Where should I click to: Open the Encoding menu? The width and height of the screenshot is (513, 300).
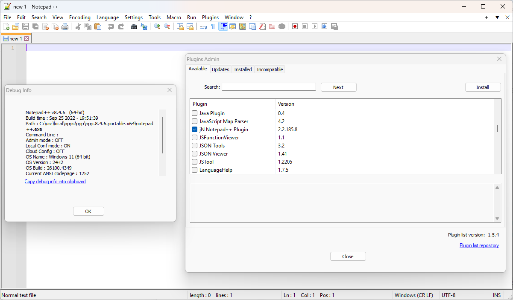tap(80, 17)
